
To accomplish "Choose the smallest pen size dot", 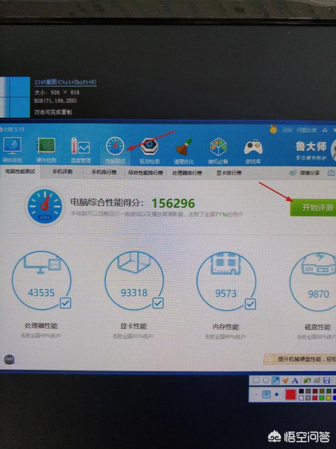I will click(x=256, y=394).
